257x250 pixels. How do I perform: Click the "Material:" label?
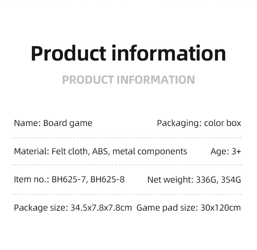[31, 151]
